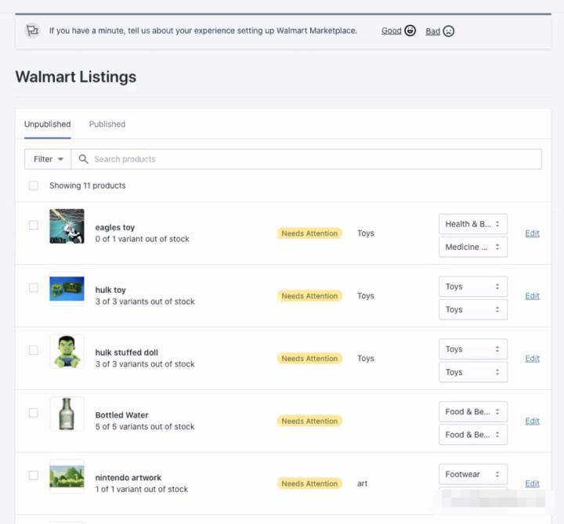Open the eagles toy product thumbnail
564x524 pixels.
pos(67,226)
